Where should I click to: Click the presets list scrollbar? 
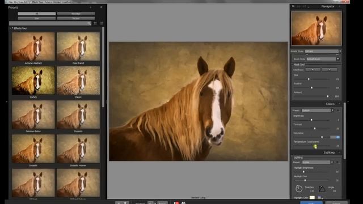click(x=103, y=67)
